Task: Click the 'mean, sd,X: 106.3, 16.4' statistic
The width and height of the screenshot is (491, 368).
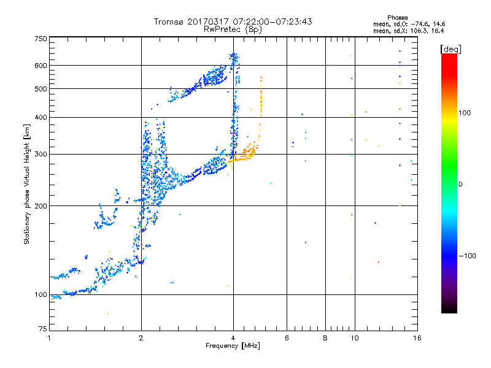Action: pos(408,31)
